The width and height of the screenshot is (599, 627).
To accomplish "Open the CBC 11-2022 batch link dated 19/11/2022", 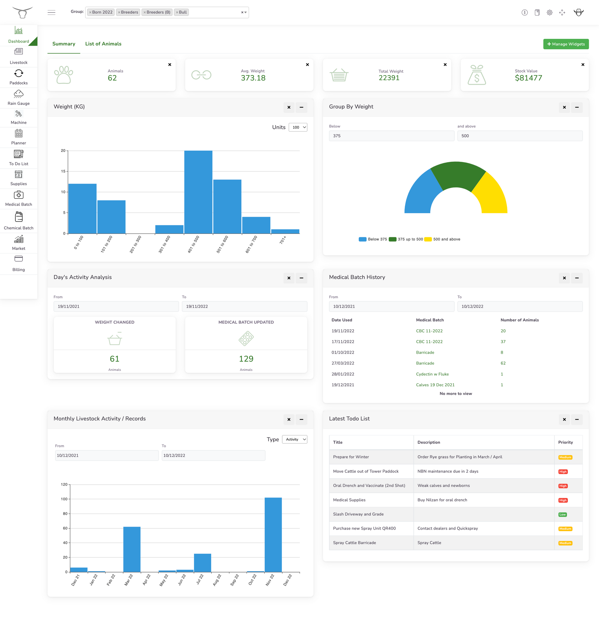I will tap(429, 331).
